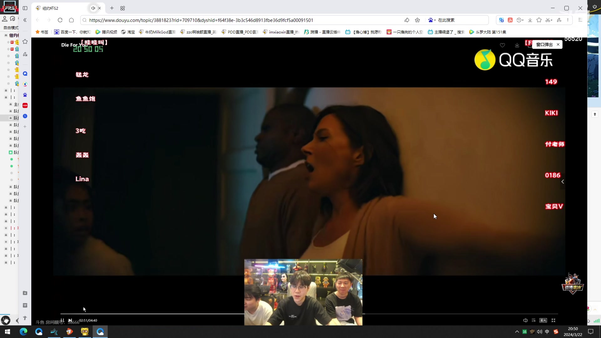
Task: Share the page with arrow icon
Action: (407, 20)
